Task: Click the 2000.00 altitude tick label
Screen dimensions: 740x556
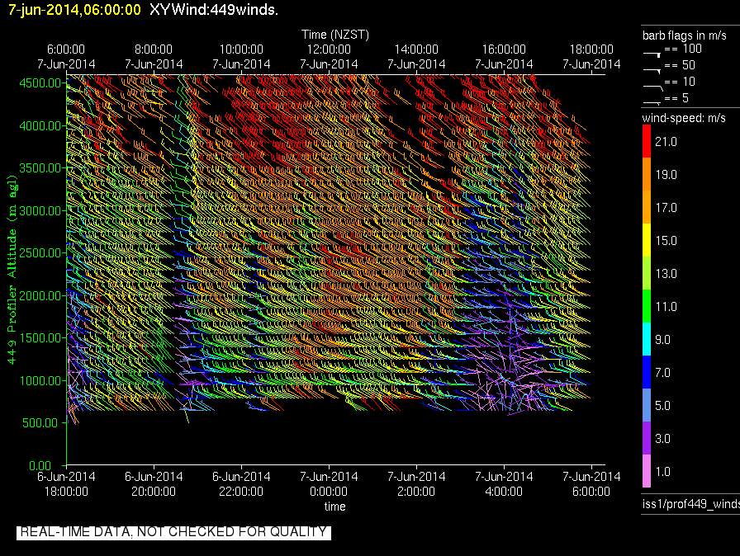Action: click(40, 295)
